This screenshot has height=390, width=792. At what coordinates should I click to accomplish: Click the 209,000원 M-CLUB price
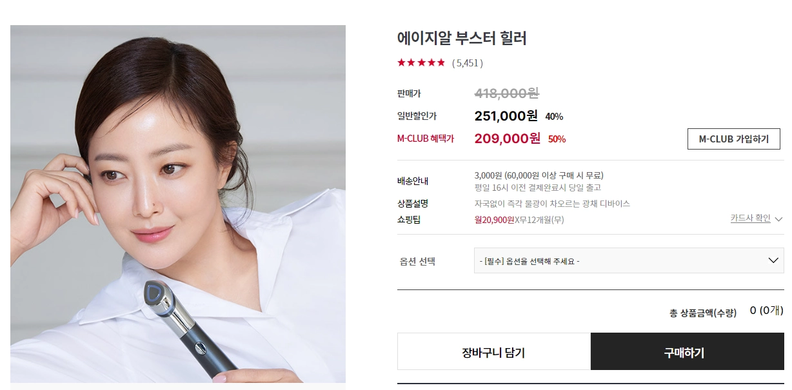pyautogui.click(x=508, y=138)
